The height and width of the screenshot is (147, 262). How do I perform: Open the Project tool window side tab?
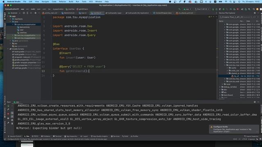tap(5, 16)
